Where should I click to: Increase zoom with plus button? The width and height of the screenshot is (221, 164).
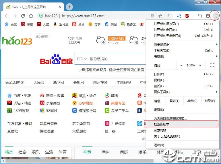tap(200, 65)
